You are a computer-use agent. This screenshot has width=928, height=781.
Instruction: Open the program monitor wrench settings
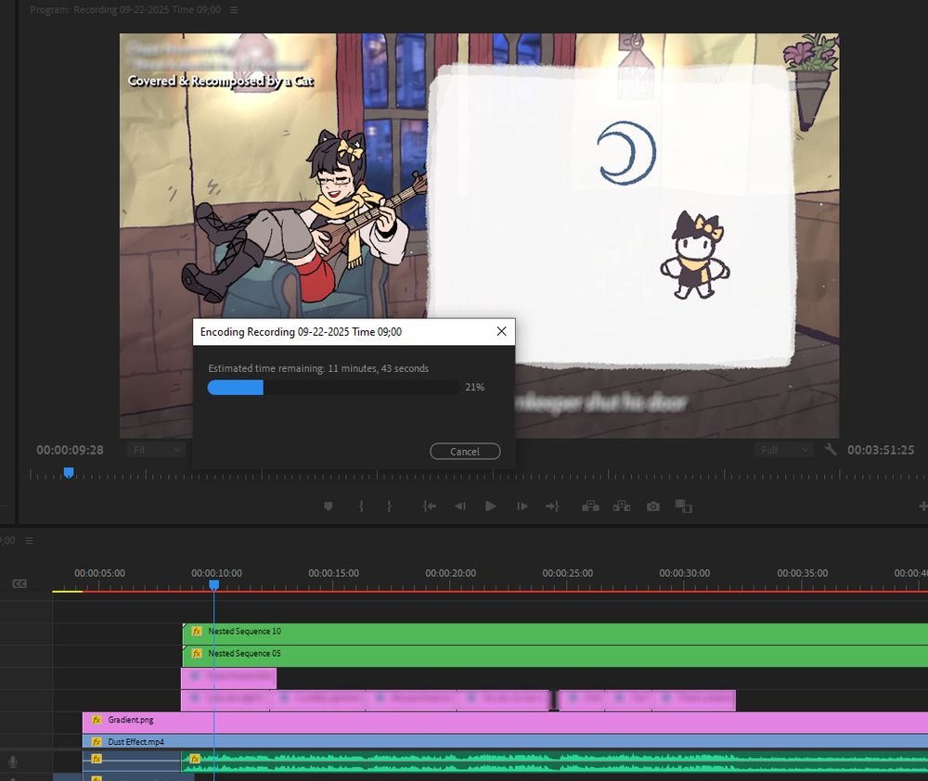831,450
